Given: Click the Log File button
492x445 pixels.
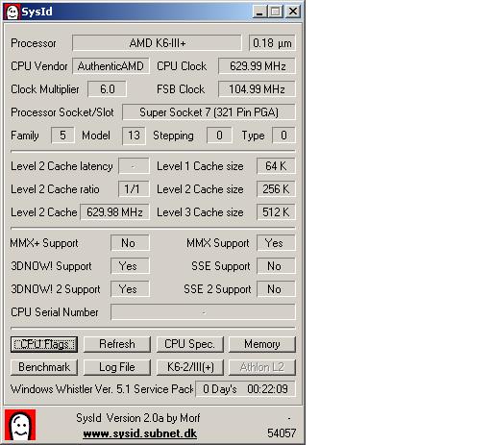Looking at the screenshot, I should coord(117,367).
